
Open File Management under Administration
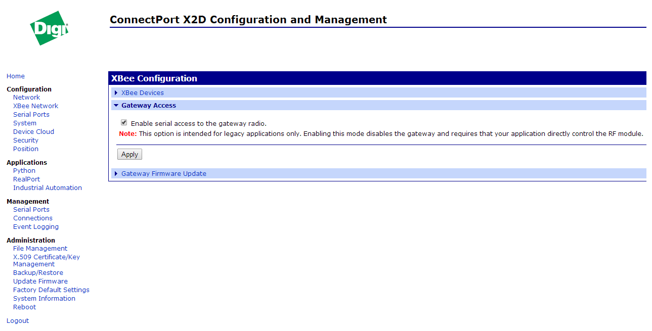(40, 249)
